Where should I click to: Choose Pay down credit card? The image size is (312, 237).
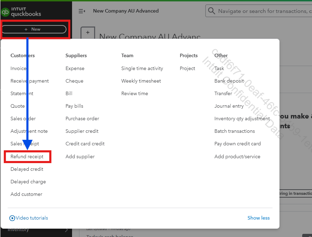(x=237, y=144)
